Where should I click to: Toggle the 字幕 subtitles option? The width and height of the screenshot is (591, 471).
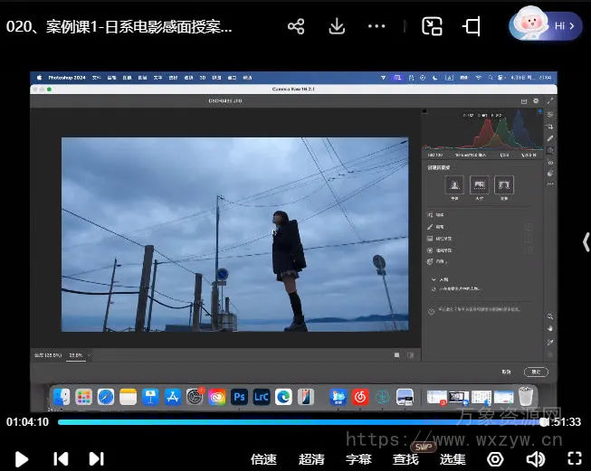click(358, 458)
